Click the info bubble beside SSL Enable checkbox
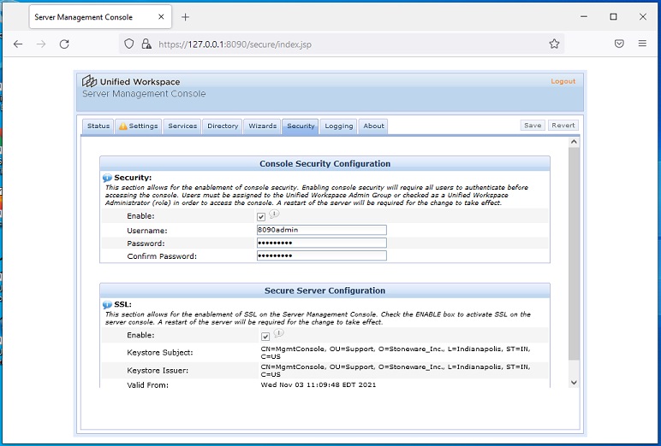 pyautogui.click(x=278, y=333)
